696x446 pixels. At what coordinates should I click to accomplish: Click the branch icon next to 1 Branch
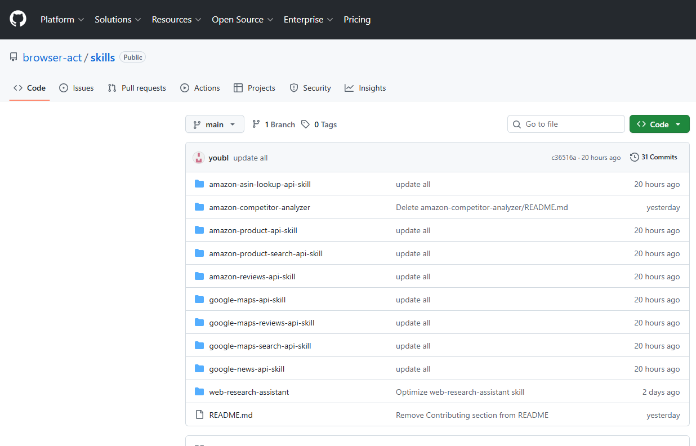[x=256, y=124]
